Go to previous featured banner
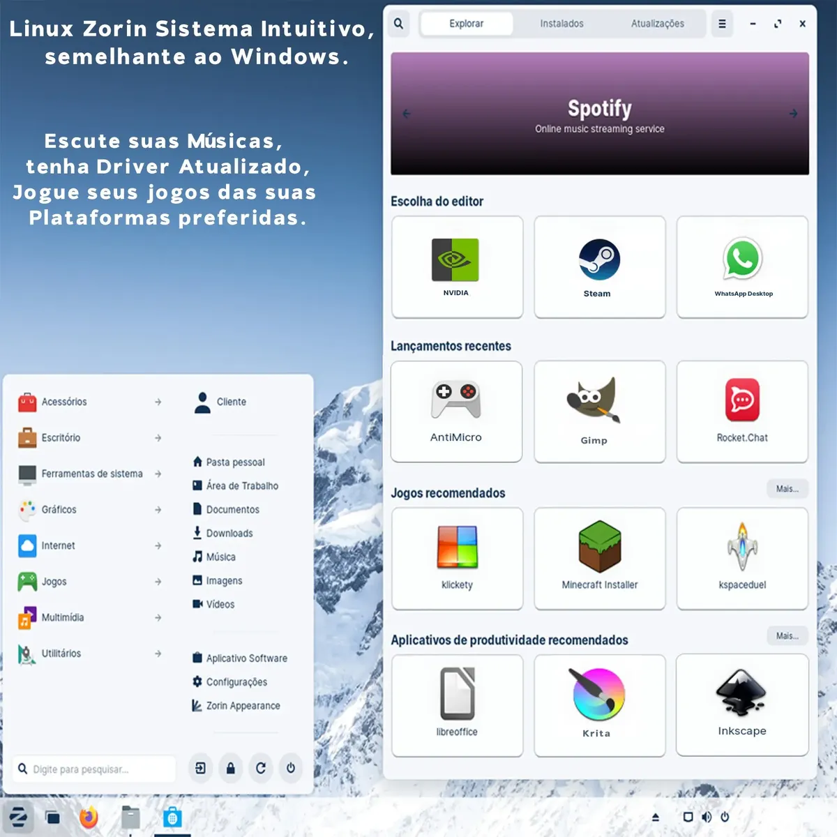837x837 pixels. coord(407,114)
